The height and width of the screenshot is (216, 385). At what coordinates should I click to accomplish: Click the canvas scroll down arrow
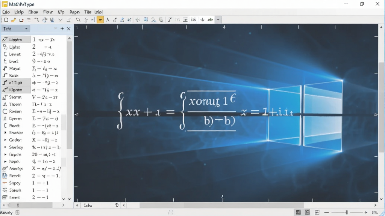381,199
